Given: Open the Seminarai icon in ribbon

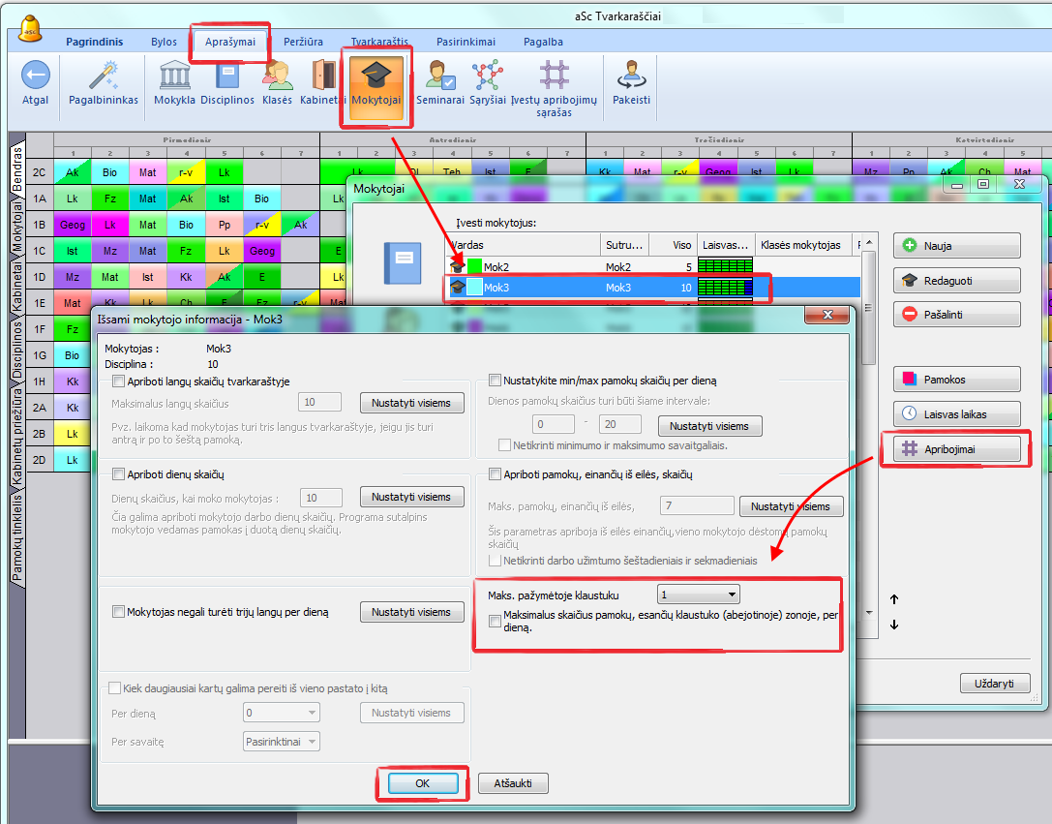Looking at the screenshot, I should [x=440, y=76].
